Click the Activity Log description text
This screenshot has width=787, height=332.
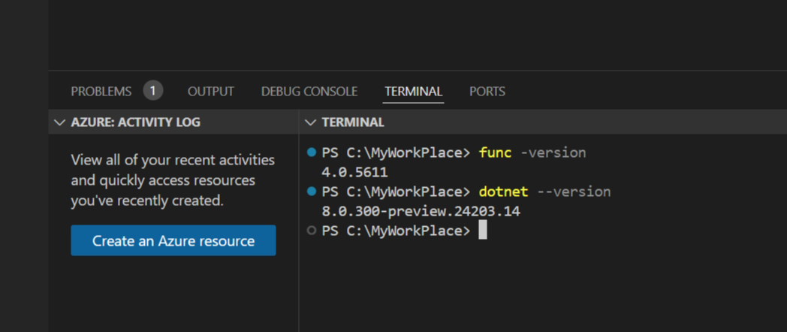pos(172,180)
